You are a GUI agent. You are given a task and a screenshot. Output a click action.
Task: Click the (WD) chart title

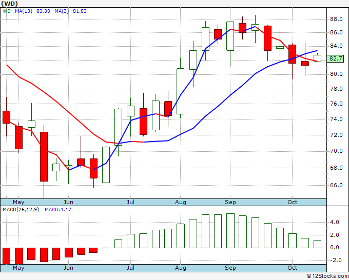coord(9,4)
